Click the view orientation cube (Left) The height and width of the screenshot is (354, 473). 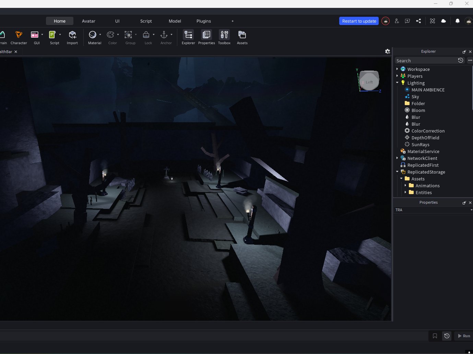point(369,81)
